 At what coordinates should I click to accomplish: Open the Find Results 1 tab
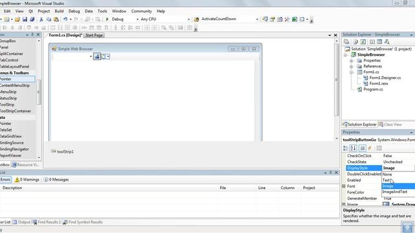click(x=47, y=222)
